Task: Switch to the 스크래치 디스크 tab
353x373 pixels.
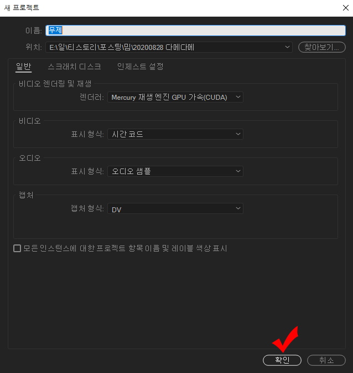Action: tap(74, 67)
